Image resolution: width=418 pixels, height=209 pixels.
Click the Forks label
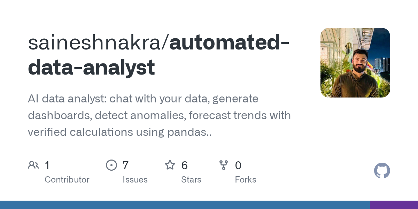[246, 180]
